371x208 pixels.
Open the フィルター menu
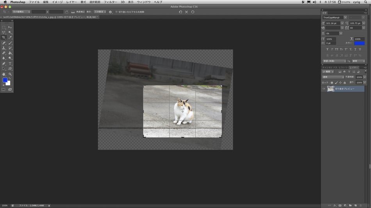[110, 2]
